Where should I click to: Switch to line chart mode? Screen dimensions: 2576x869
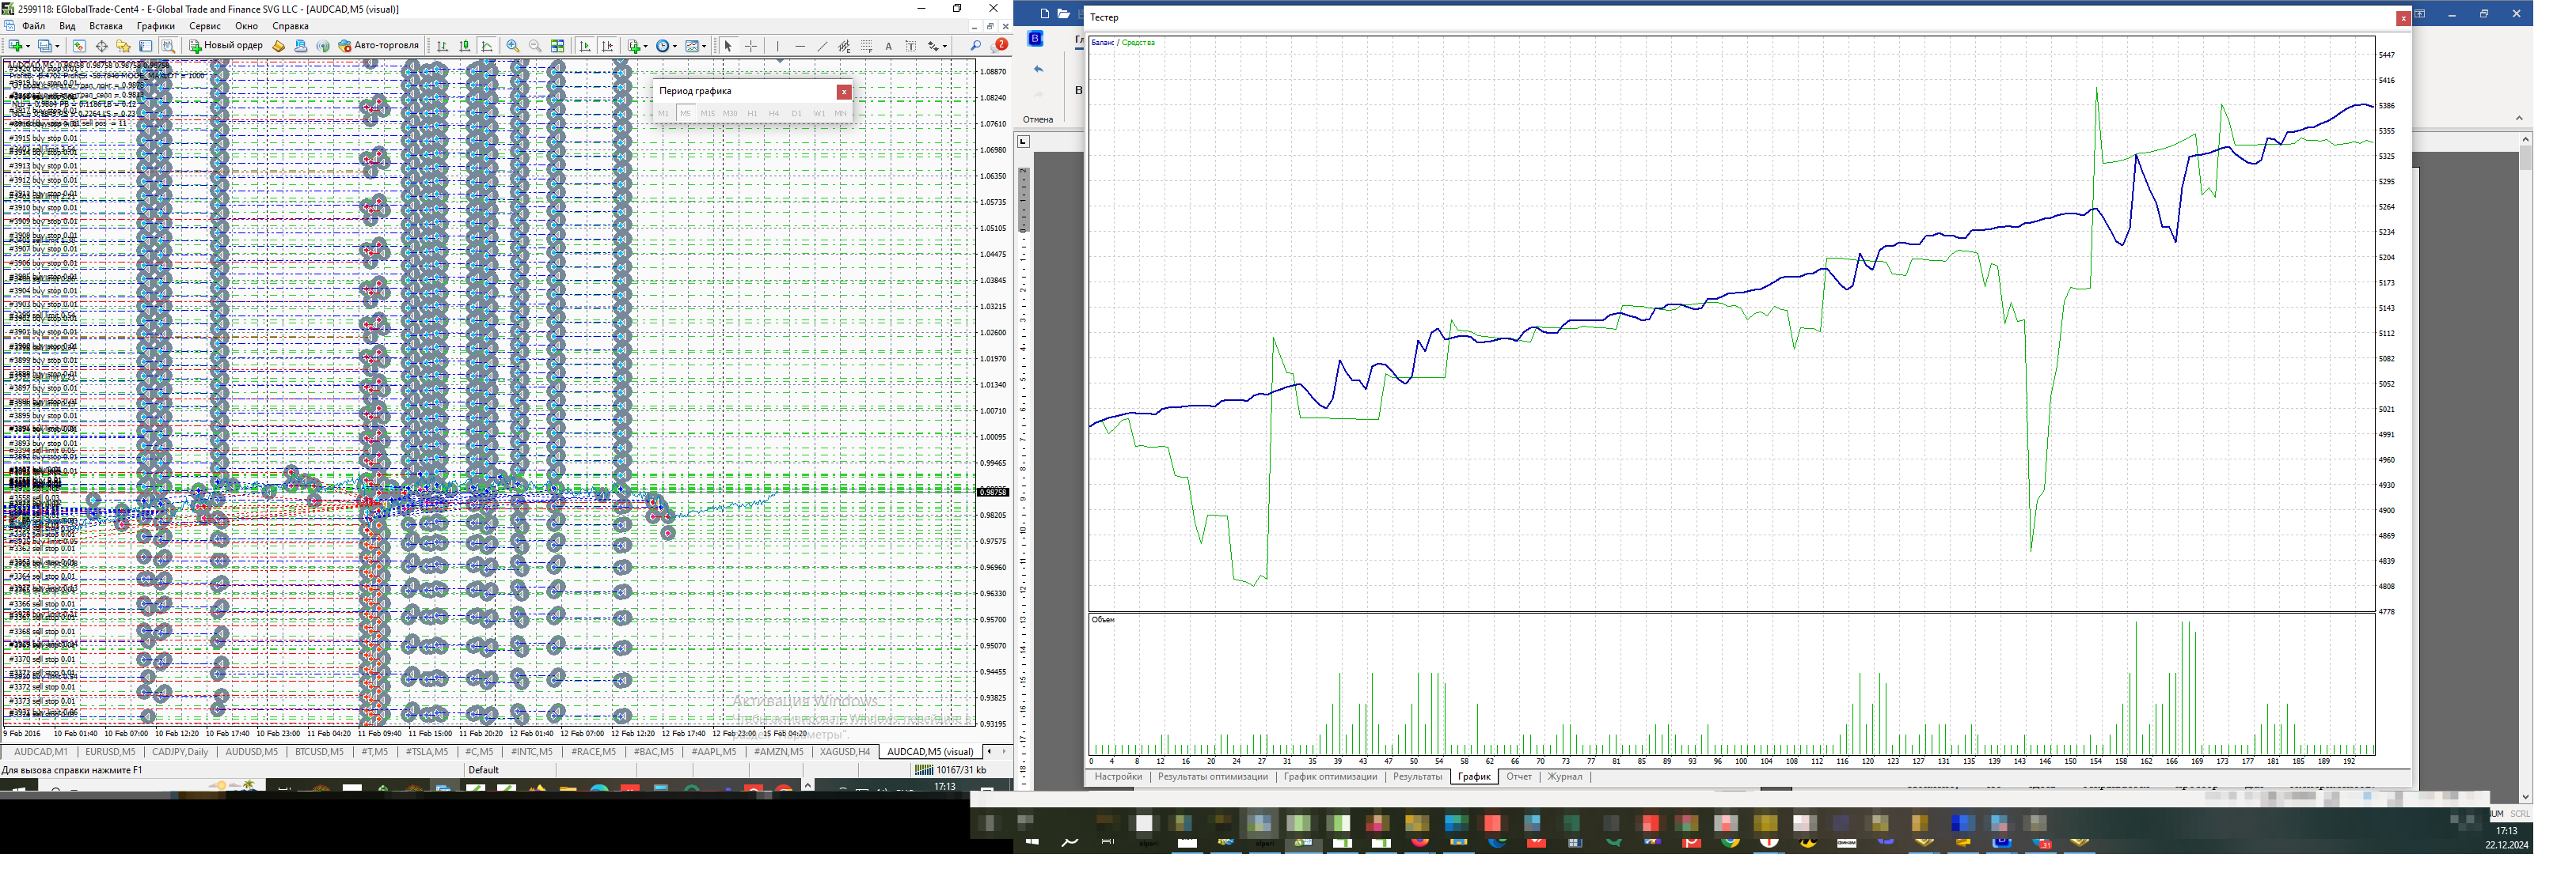[487, 46]
